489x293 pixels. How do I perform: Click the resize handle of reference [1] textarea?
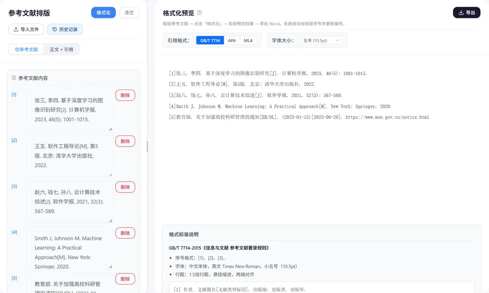pyautogui.click(x=110, y=129)
